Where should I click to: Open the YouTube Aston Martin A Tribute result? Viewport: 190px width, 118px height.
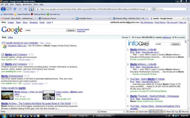click(x=147, y=79)
